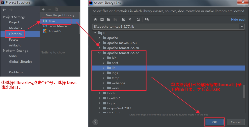Click the library path input field
The image size is (249, 127).
[166, 27]
